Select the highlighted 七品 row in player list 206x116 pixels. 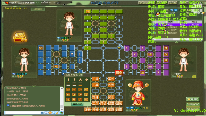click(177, 25)
